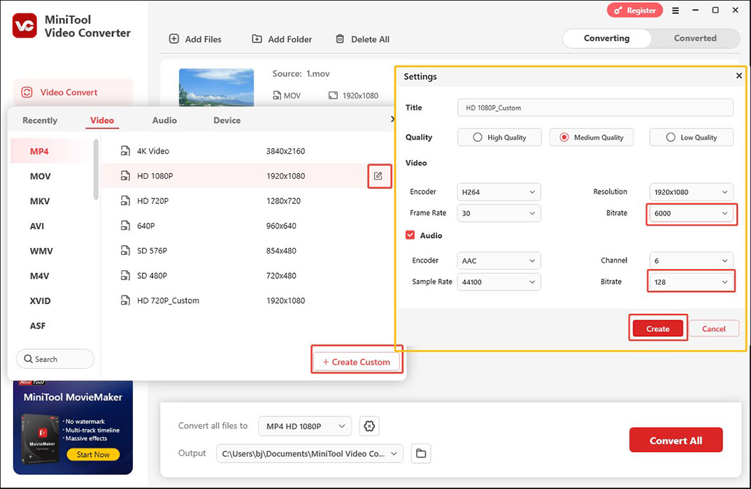Screen dimensions: 751x489
Task: Open the Frame Rate dropdown
Action: [x=499, y=213]
